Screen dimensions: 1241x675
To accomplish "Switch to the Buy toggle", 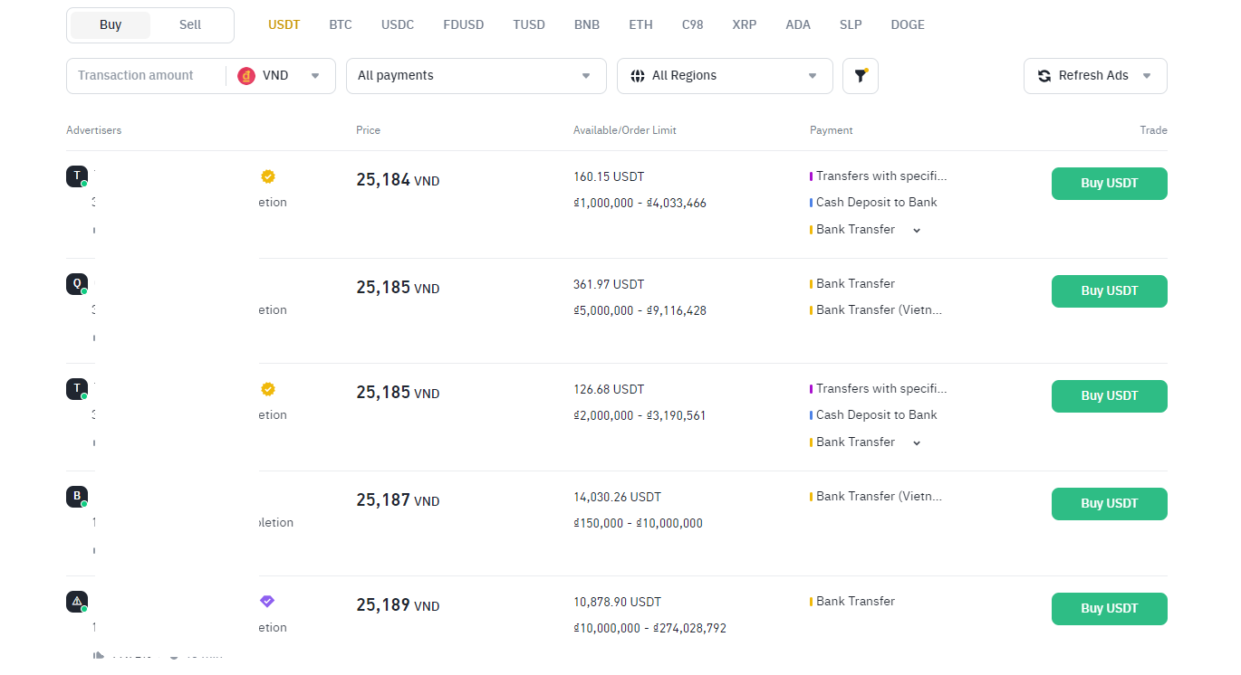I will [111, 25].
